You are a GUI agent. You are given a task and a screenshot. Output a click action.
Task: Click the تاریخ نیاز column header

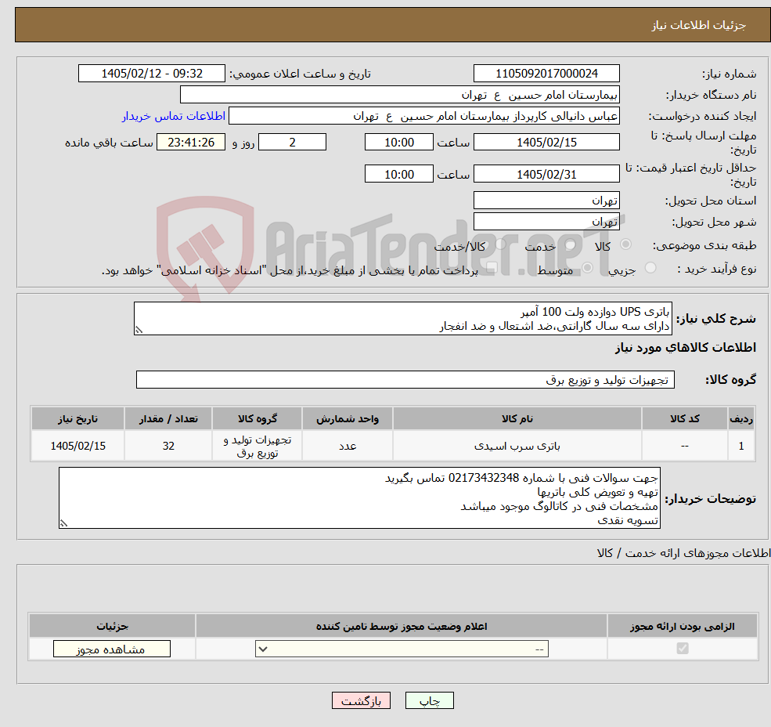point(77,419)
